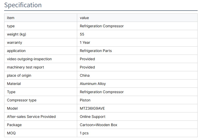Click the 'machinery test report' label
The image size is (201, 140).
click(x=26, y=67)
